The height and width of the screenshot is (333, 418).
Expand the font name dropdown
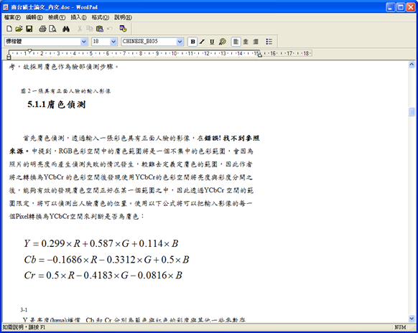click(84, 42)
